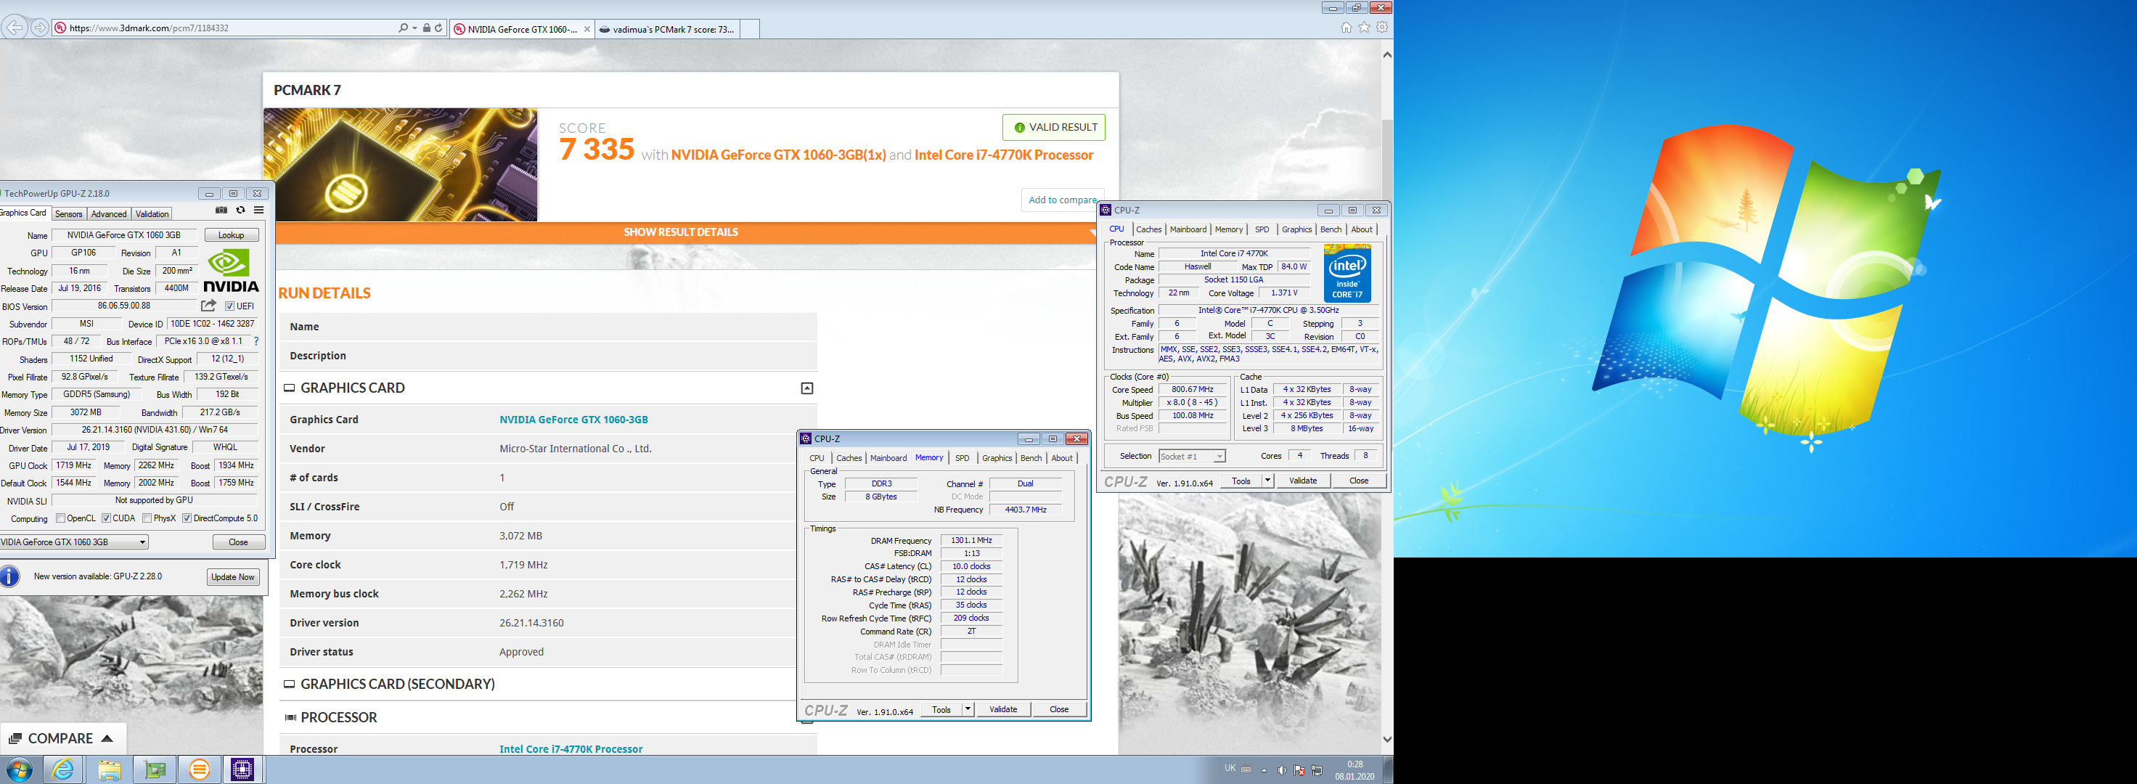
Task: Click the browser Home icon
Action: tap(1346, 28)
